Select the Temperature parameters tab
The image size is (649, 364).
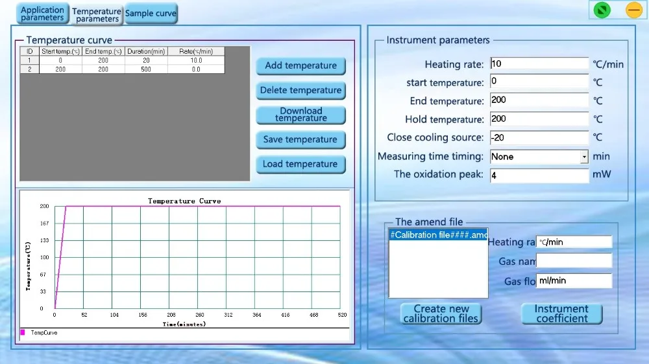[x=97, y=15]
